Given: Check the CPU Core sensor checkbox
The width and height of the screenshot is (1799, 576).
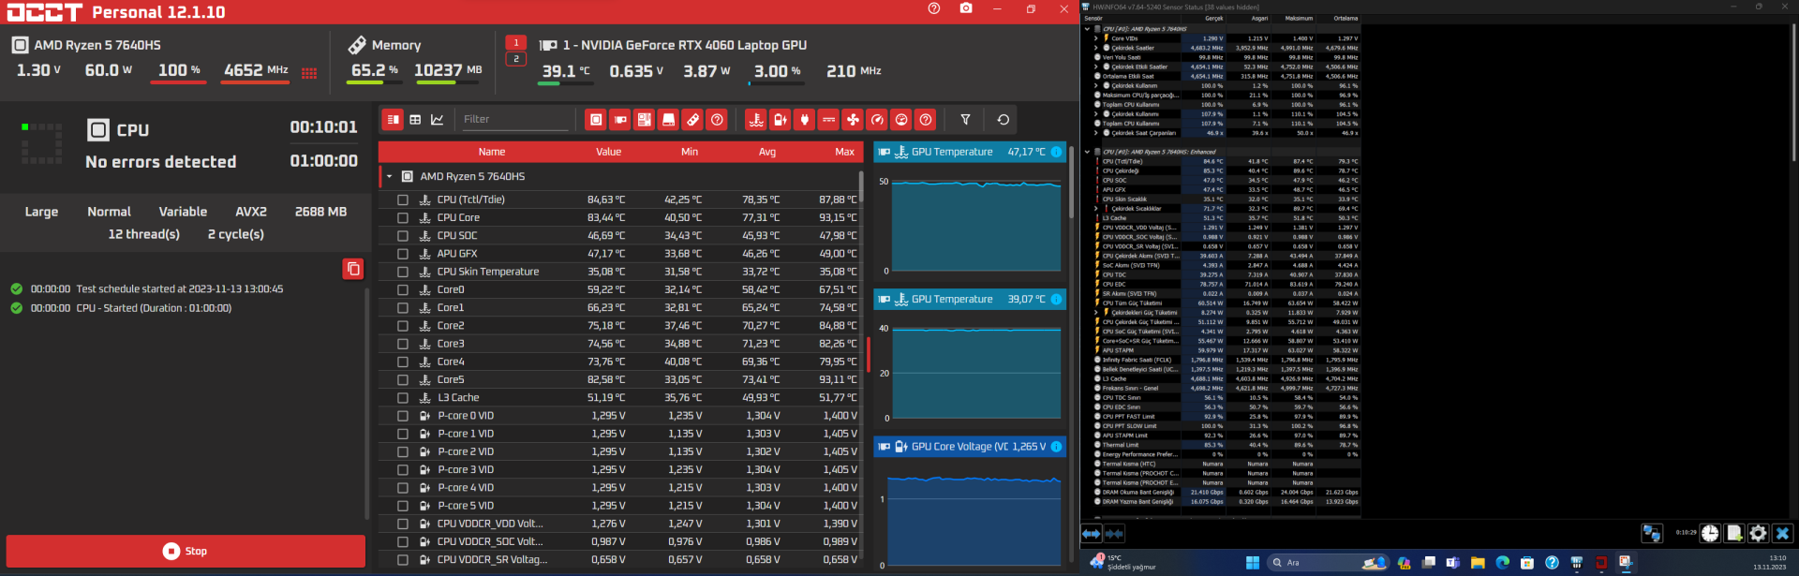Looking at the screenshot, I should [x=403, y=217].
